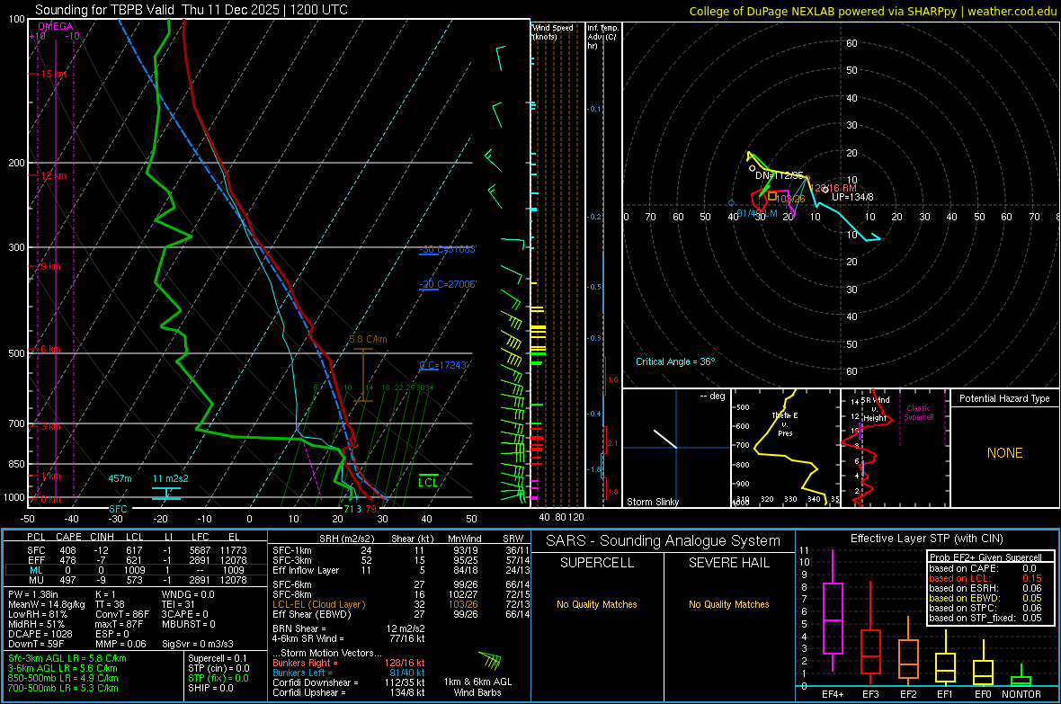
Task: Click the red 'based on LCL:' probability line
Action: point(985,578)
